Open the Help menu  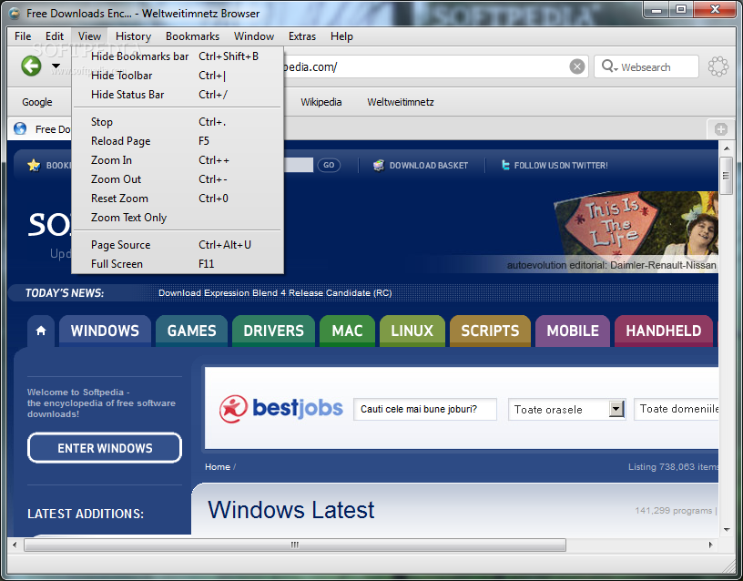click(341, 36)
